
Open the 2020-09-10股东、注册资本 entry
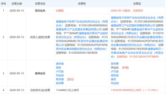click(127, 11)
